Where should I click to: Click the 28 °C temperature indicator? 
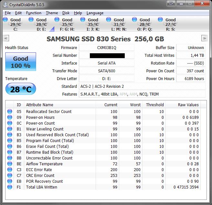[x=21, y=89]
